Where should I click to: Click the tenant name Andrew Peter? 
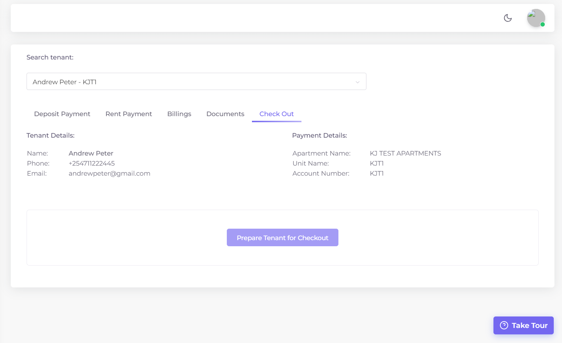coord(91,153)
